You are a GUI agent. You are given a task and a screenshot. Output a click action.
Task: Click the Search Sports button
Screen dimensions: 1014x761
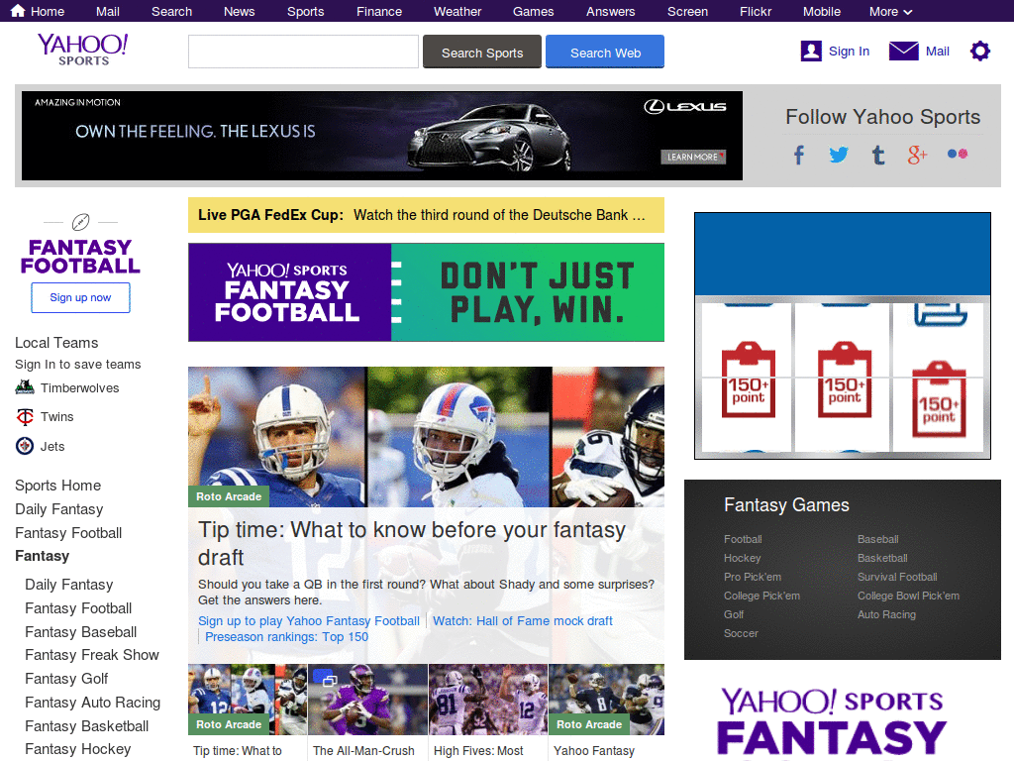[482, 52]
